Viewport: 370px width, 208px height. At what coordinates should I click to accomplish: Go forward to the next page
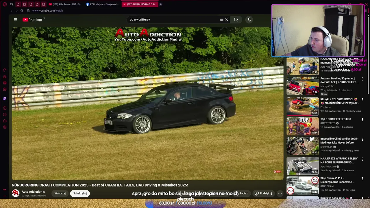click(16, 11)
